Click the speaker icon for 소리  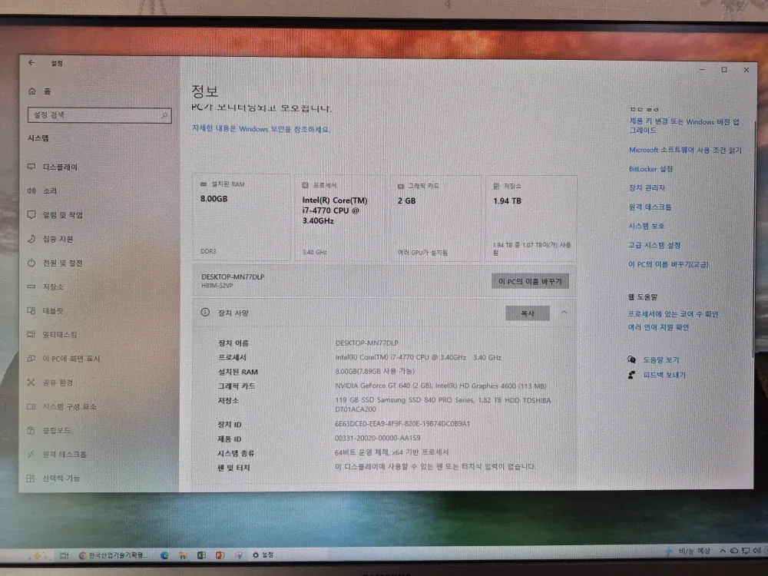[x=31, y=190]
